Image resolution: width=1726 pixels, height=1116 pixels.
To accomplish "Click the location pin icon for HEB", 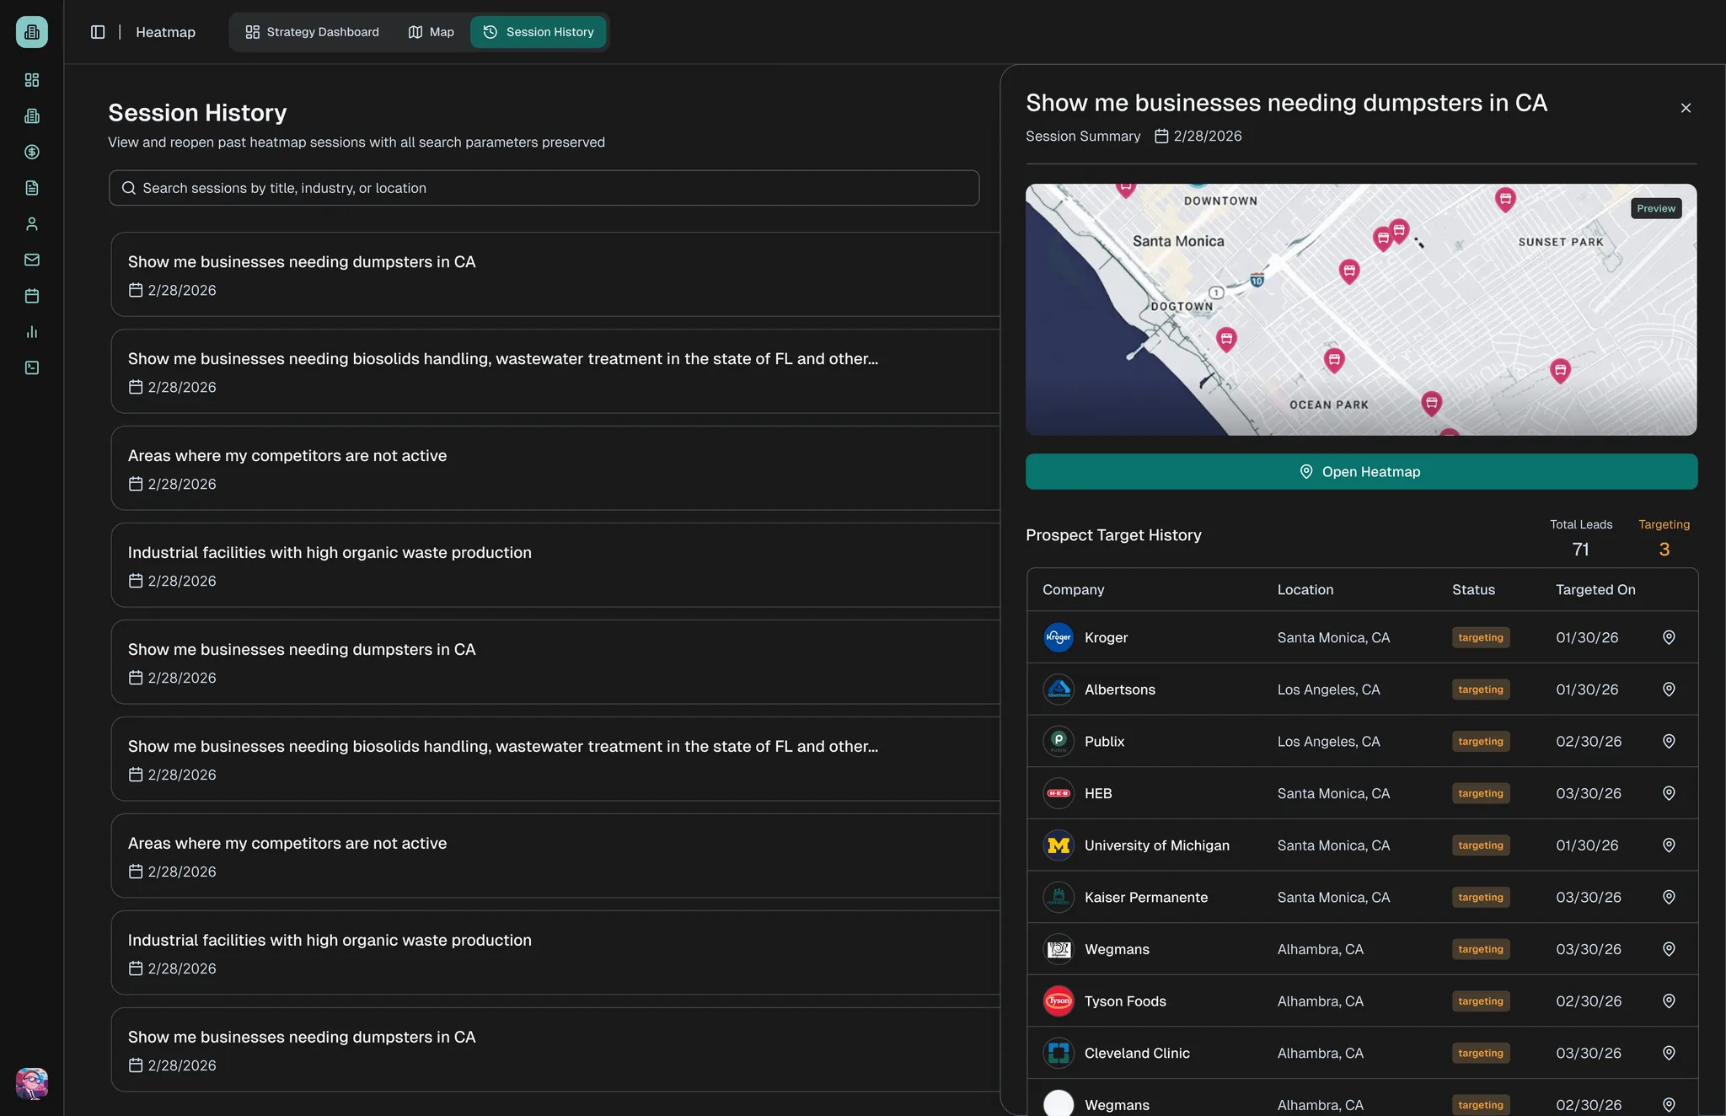I will [1669, 793].
